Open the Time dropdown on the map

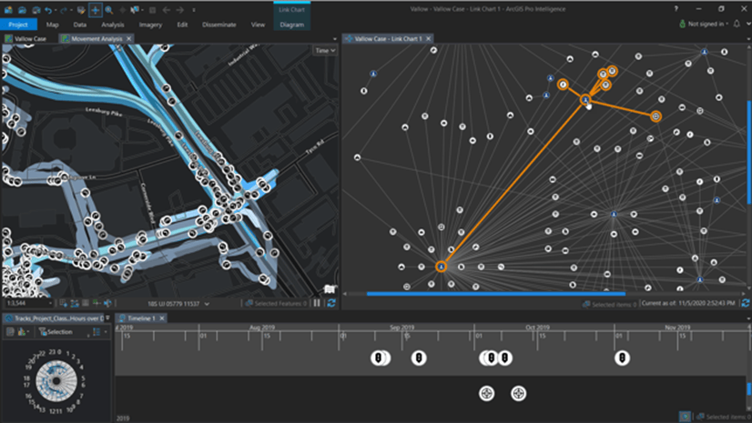click(325, 50)
